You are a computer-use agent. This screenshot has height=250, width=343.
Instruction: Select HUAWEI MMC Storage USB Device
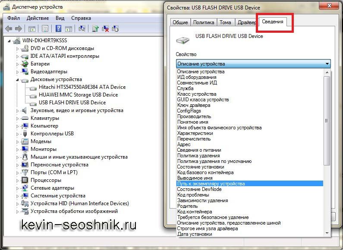[x=78, y=95]
